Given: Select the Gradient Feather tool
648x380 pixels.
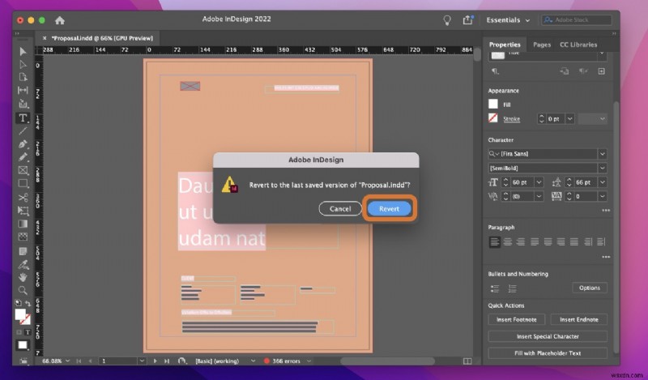Looking at the screenshot, I should [x=23, y=237].
